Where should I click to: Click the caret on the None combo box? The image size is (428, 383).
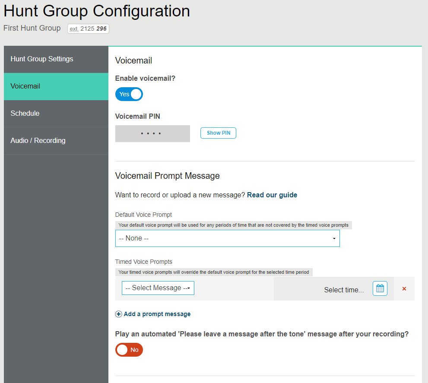click(x=334, y=238)
